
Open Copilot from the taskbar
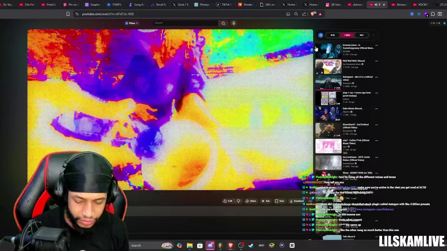[x=179, y=245]
